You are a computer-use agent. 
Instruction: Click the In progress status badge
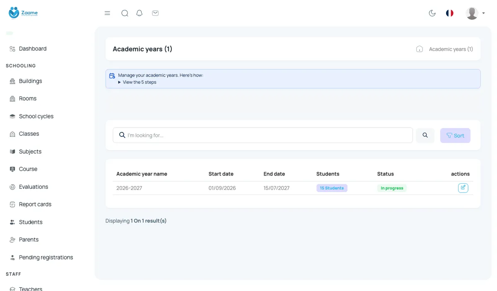coord(392,188)
